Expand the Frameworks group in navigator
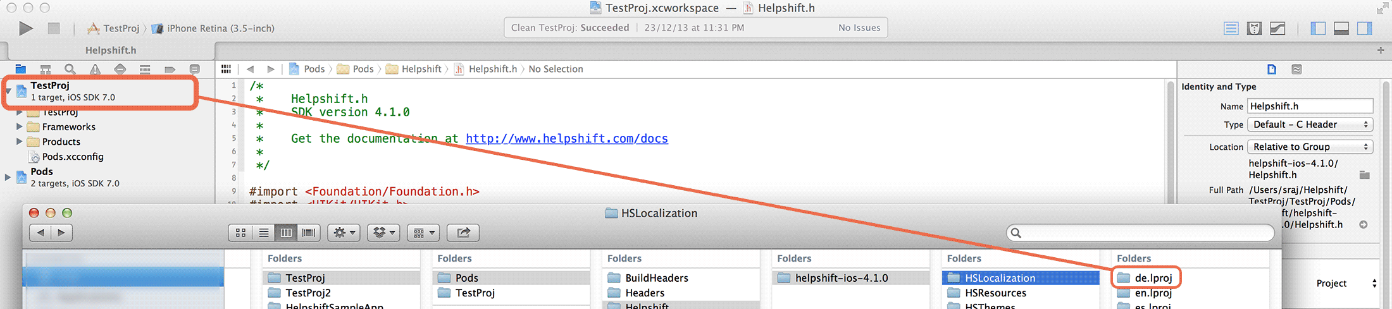 (x=19, y=126)
